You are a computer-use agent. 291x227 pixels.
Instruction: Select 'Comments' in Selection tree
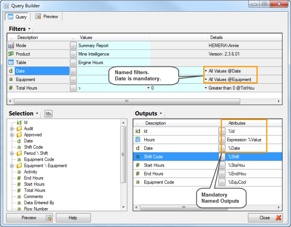[34, 197]
